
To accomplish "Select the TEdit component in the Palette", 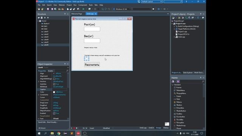I will pyautogui.click(x=178, y=99).
